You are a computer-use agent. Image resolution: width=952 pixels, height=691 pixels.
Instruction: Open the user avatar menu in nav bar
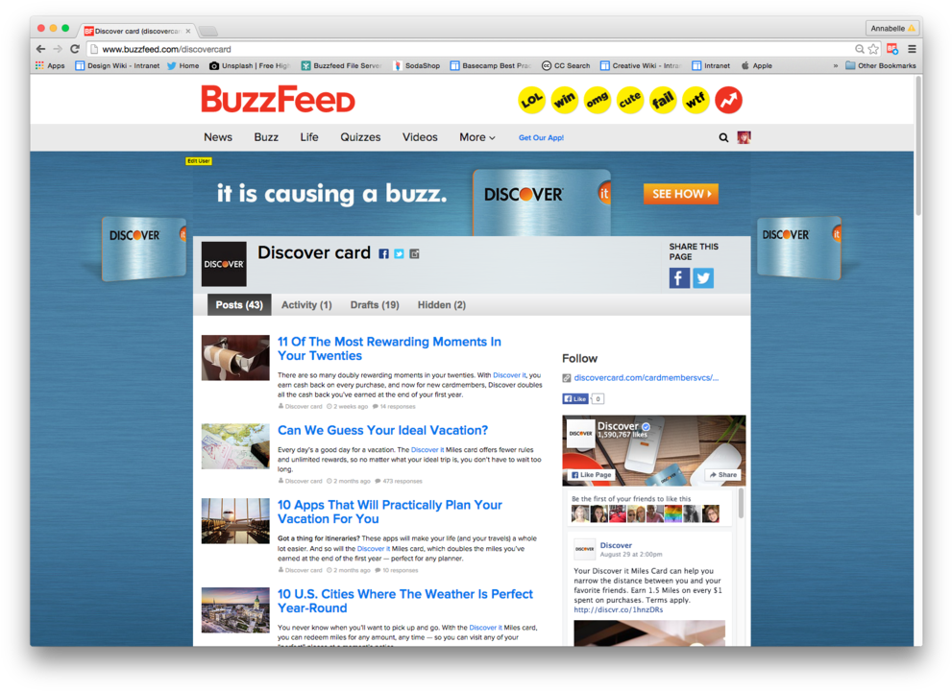pos(744,137)
